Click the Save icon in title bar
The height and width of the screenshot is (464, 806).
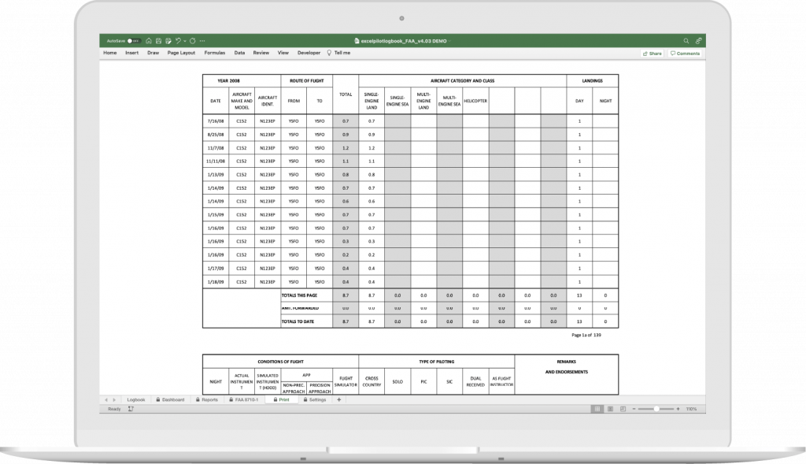pyautogui.click(x=158, y=41)
